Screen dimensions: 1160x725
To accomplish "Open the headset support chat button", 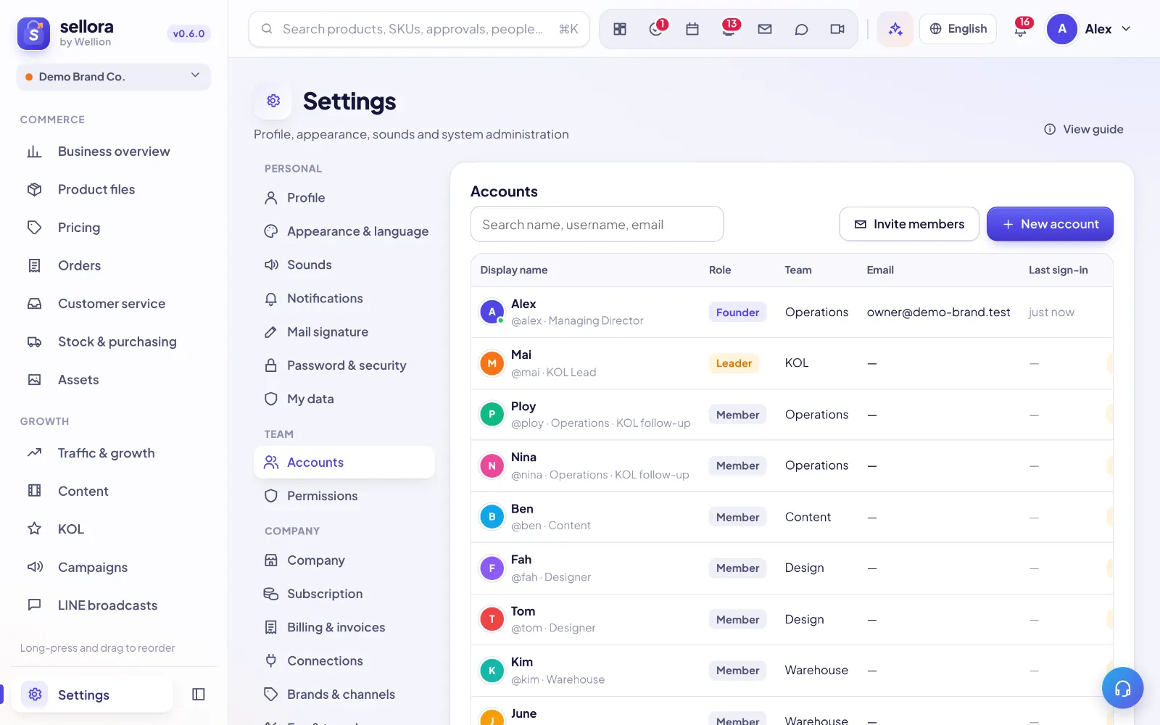I will coord(1122,688).
